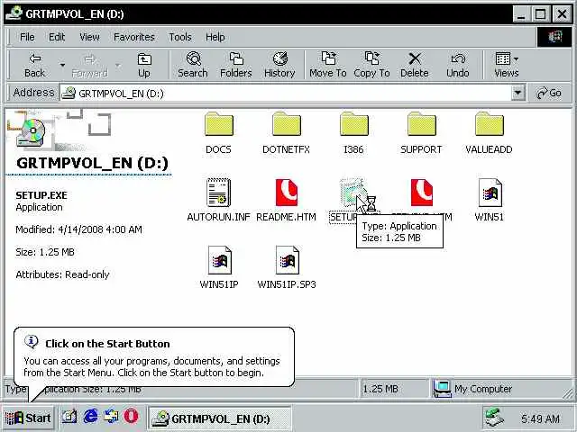Open the View menu
This screenshot has width=577, height=432.
coord(89,37)
